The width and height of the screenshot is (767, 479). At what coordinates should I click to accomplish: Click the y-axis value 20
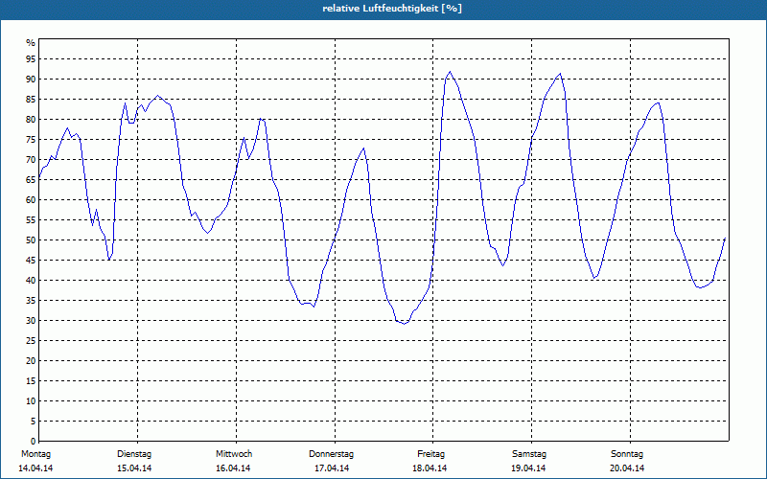[x=31, y=361]
